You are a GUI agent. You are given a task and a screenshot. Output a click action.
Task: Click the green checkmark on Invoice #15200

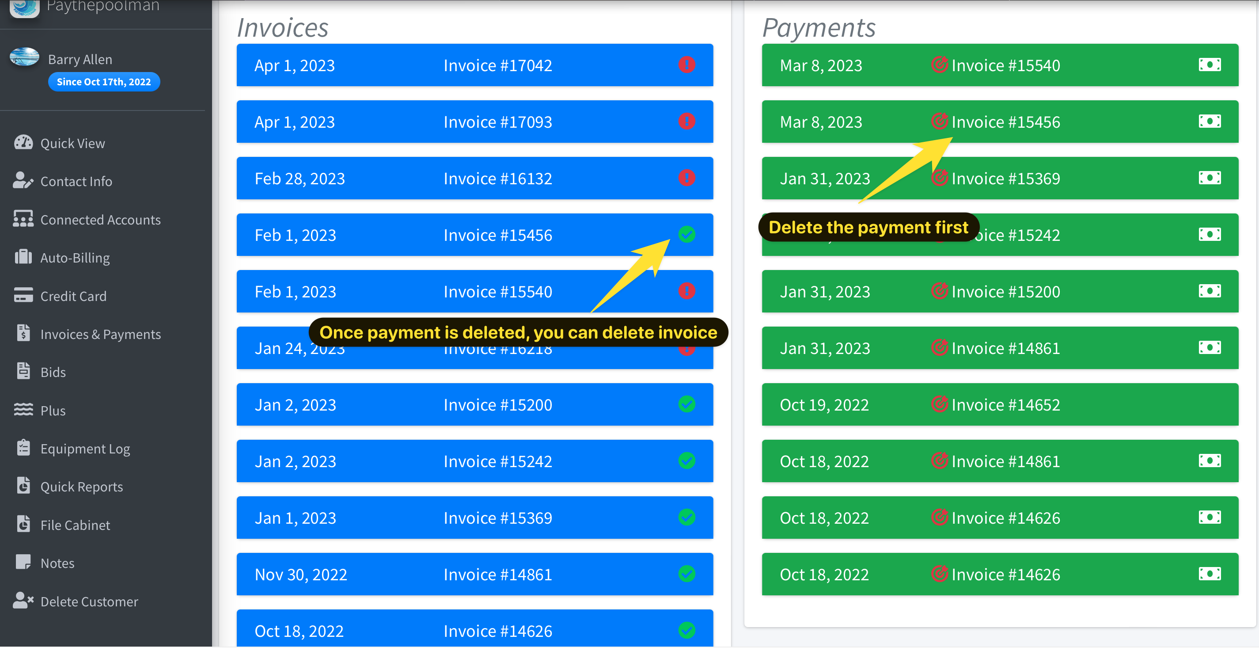[686, 404]
